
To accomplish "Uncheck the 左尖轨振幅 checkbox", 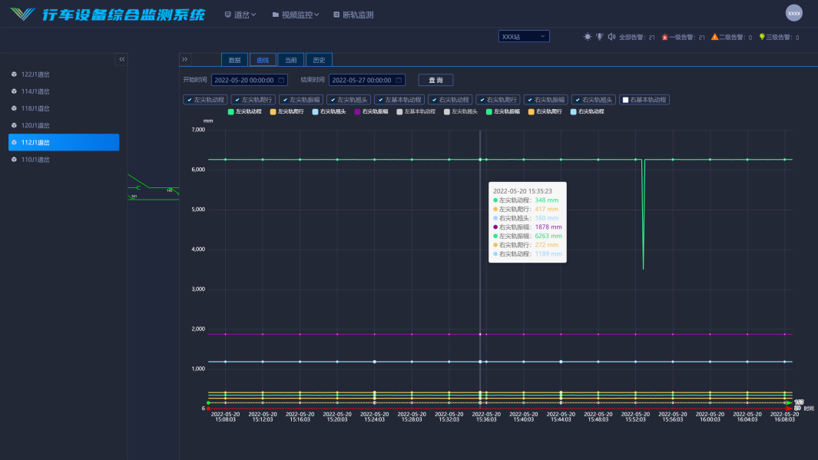I will 285,100.
